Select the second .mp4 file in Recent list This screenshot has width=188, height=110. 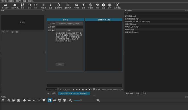click(132, 19)
